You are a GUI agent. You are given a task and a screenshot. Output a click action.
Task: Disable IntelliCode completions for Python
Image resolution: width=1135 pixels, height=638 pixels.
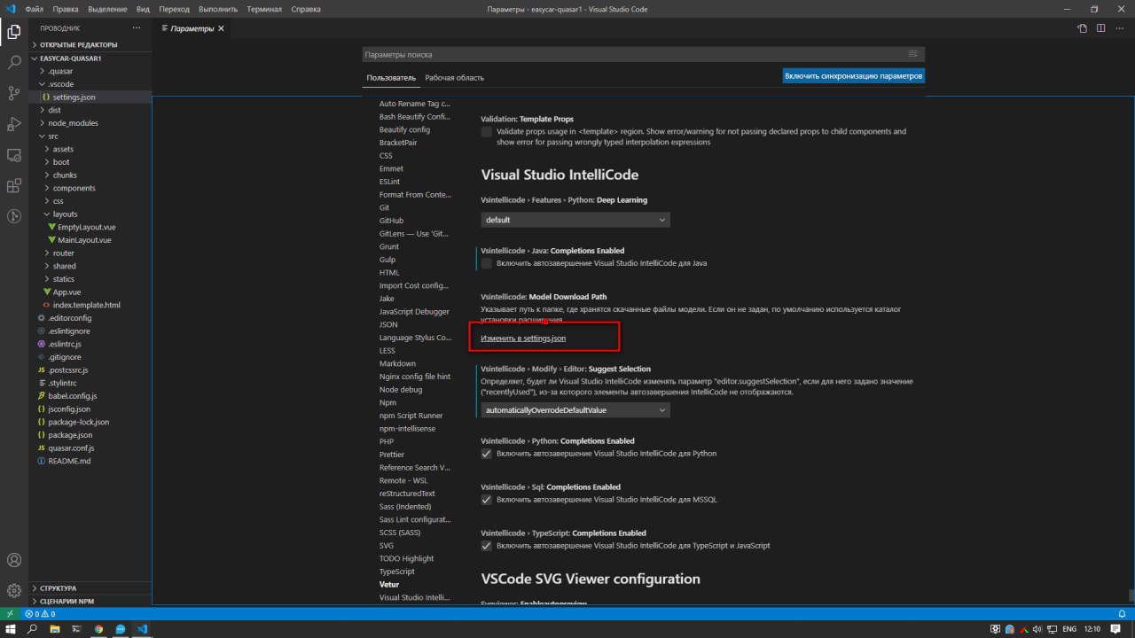click(486, 453)
